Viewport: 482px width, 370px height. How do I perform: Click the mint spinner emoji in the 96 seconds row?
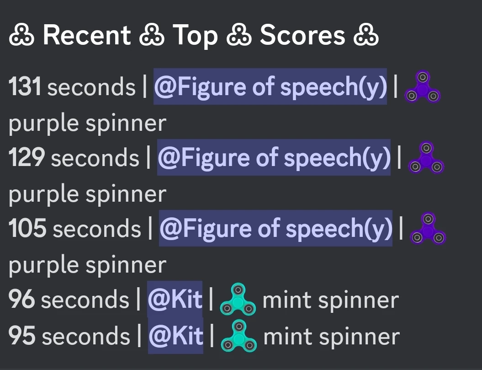(237, 301)
